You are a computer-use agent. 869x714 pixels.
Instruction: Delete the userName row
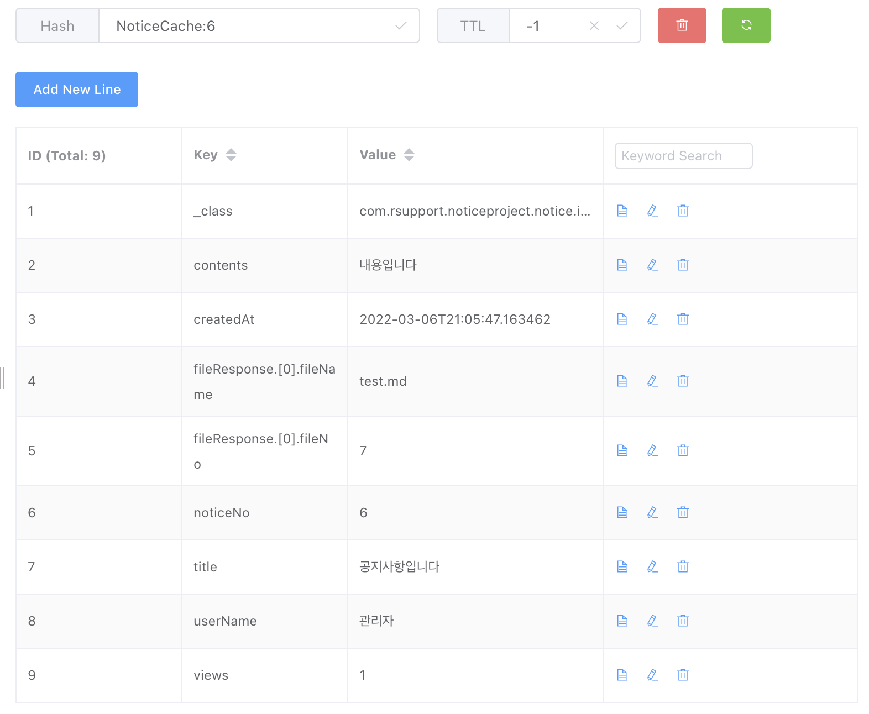pyautogui.click(x=683, y=621)
